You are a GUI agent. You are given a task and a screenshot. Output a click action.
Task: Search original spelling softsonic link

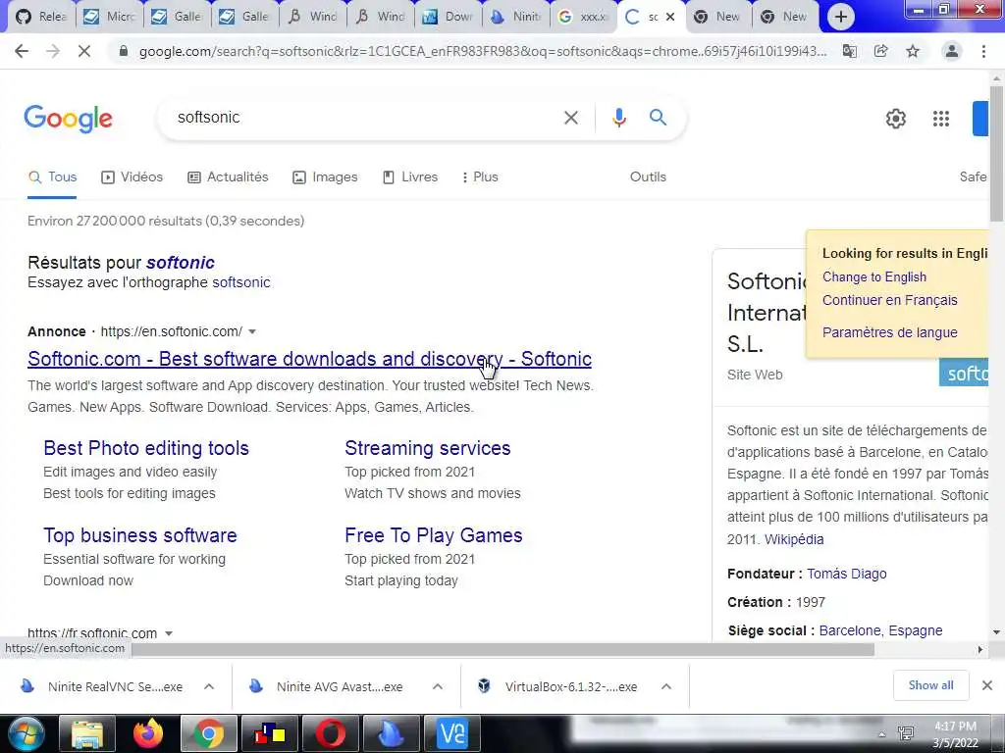click(x=241, y=282)
